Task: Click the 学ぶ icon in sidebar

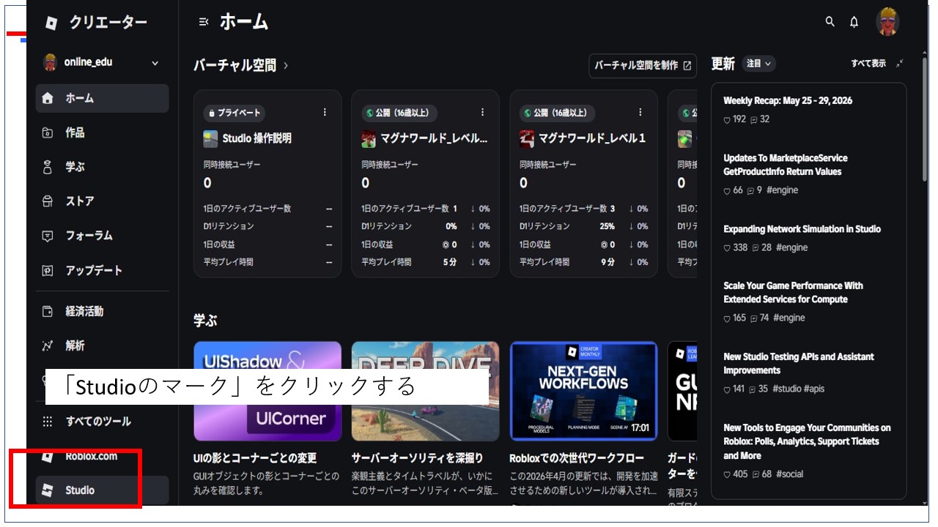Action: point(48,167)
